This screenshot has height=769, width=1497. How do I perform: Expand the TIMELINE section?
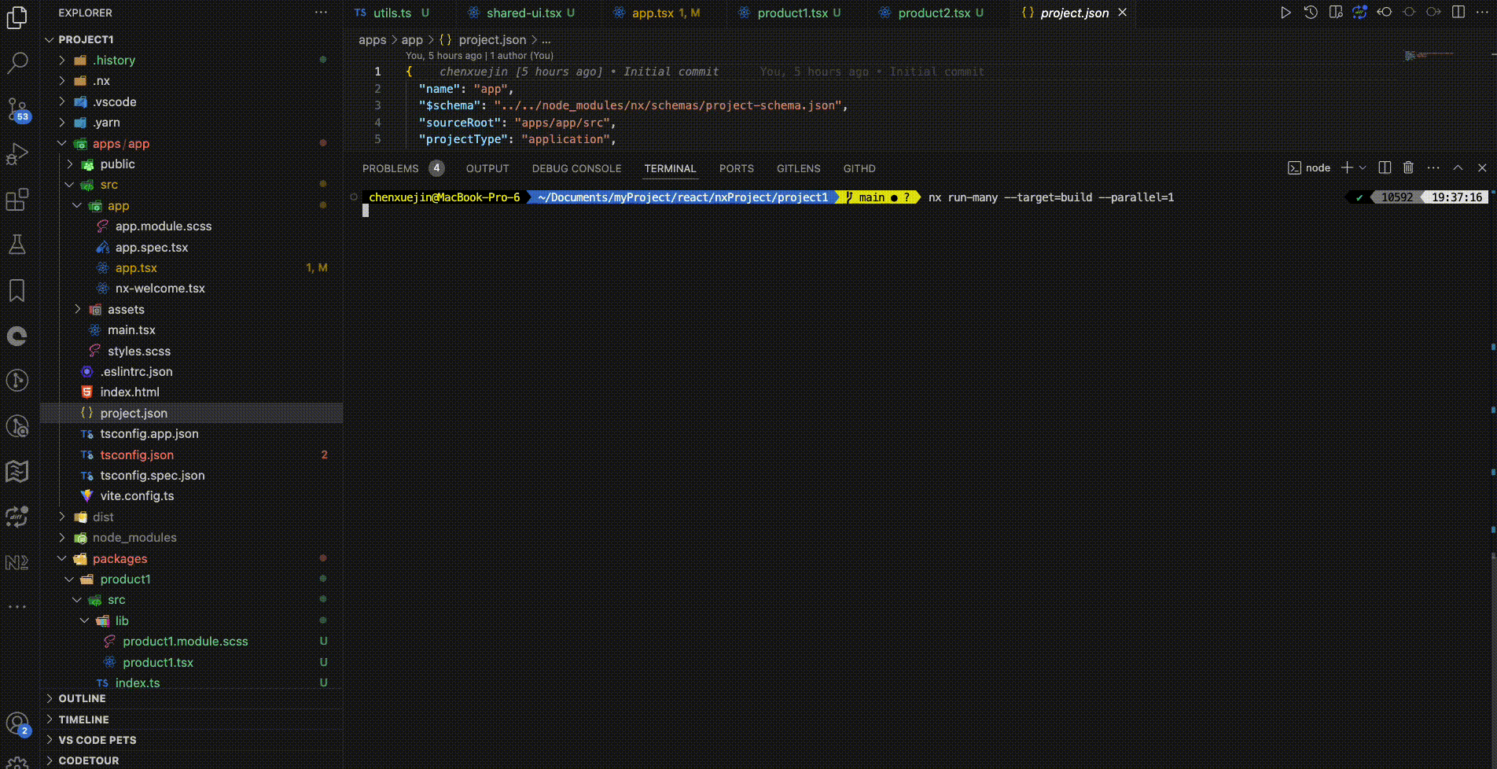[192, 719]
